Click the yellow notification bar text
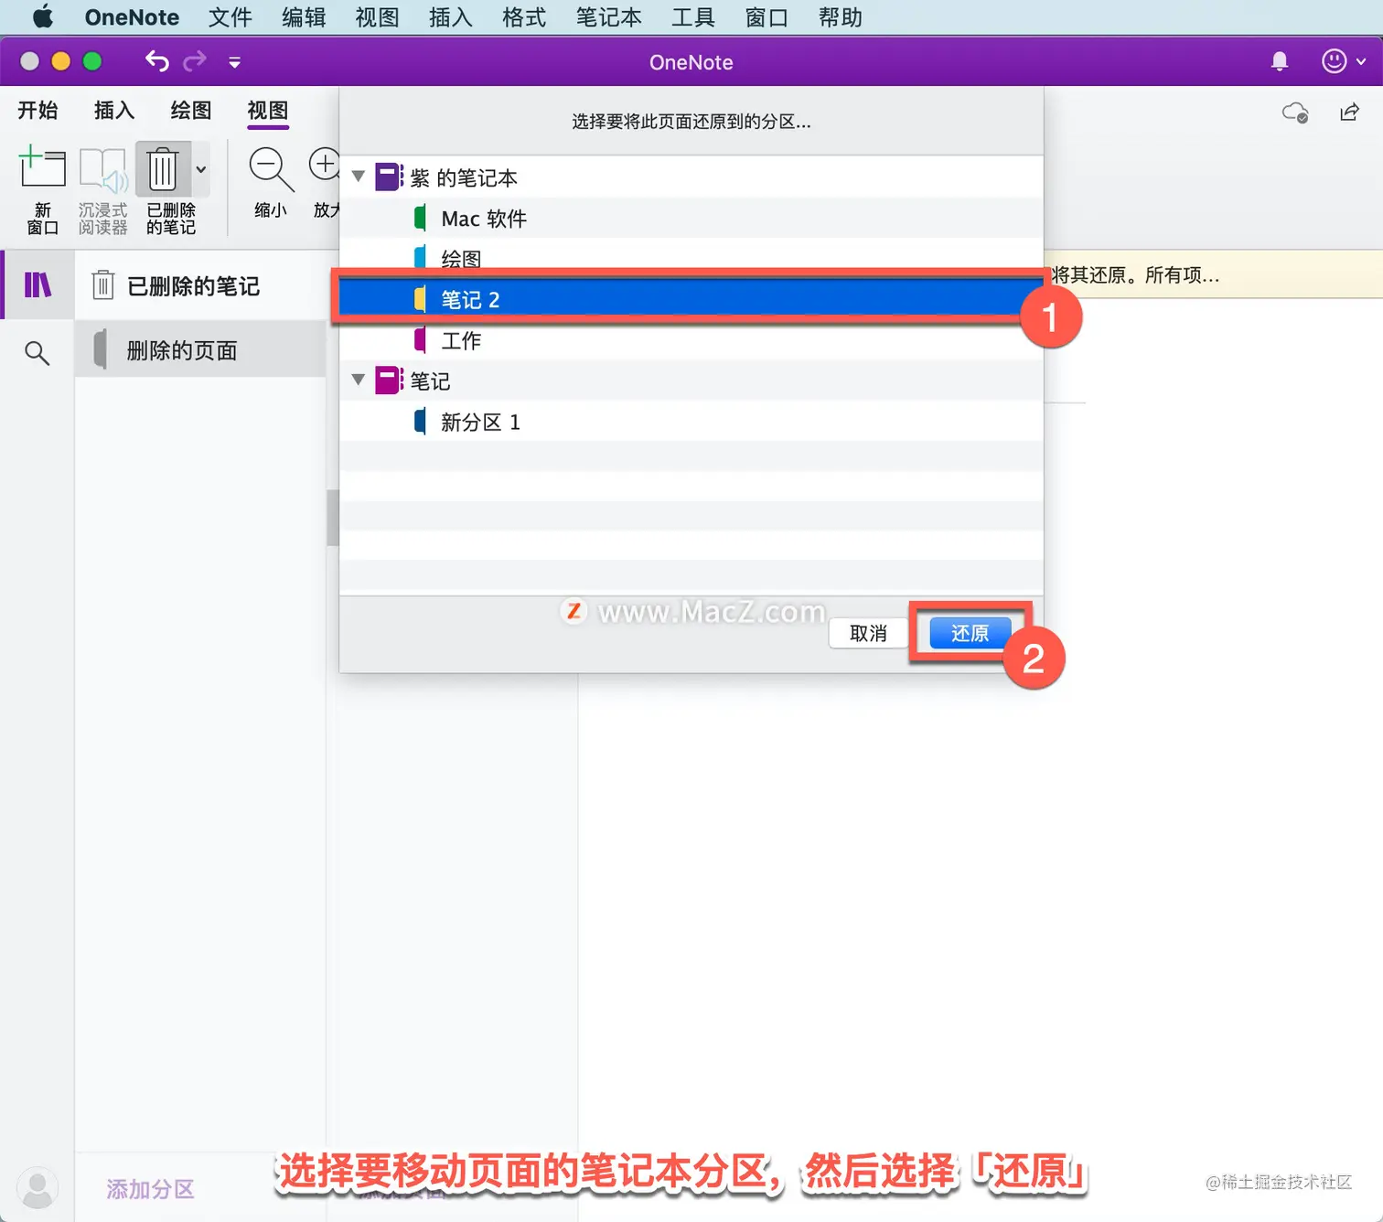 tap(1134, 274)
